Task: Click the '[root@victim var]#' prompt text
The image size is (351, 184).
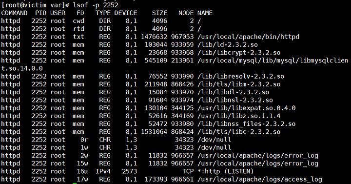Action: pos(36,5)
